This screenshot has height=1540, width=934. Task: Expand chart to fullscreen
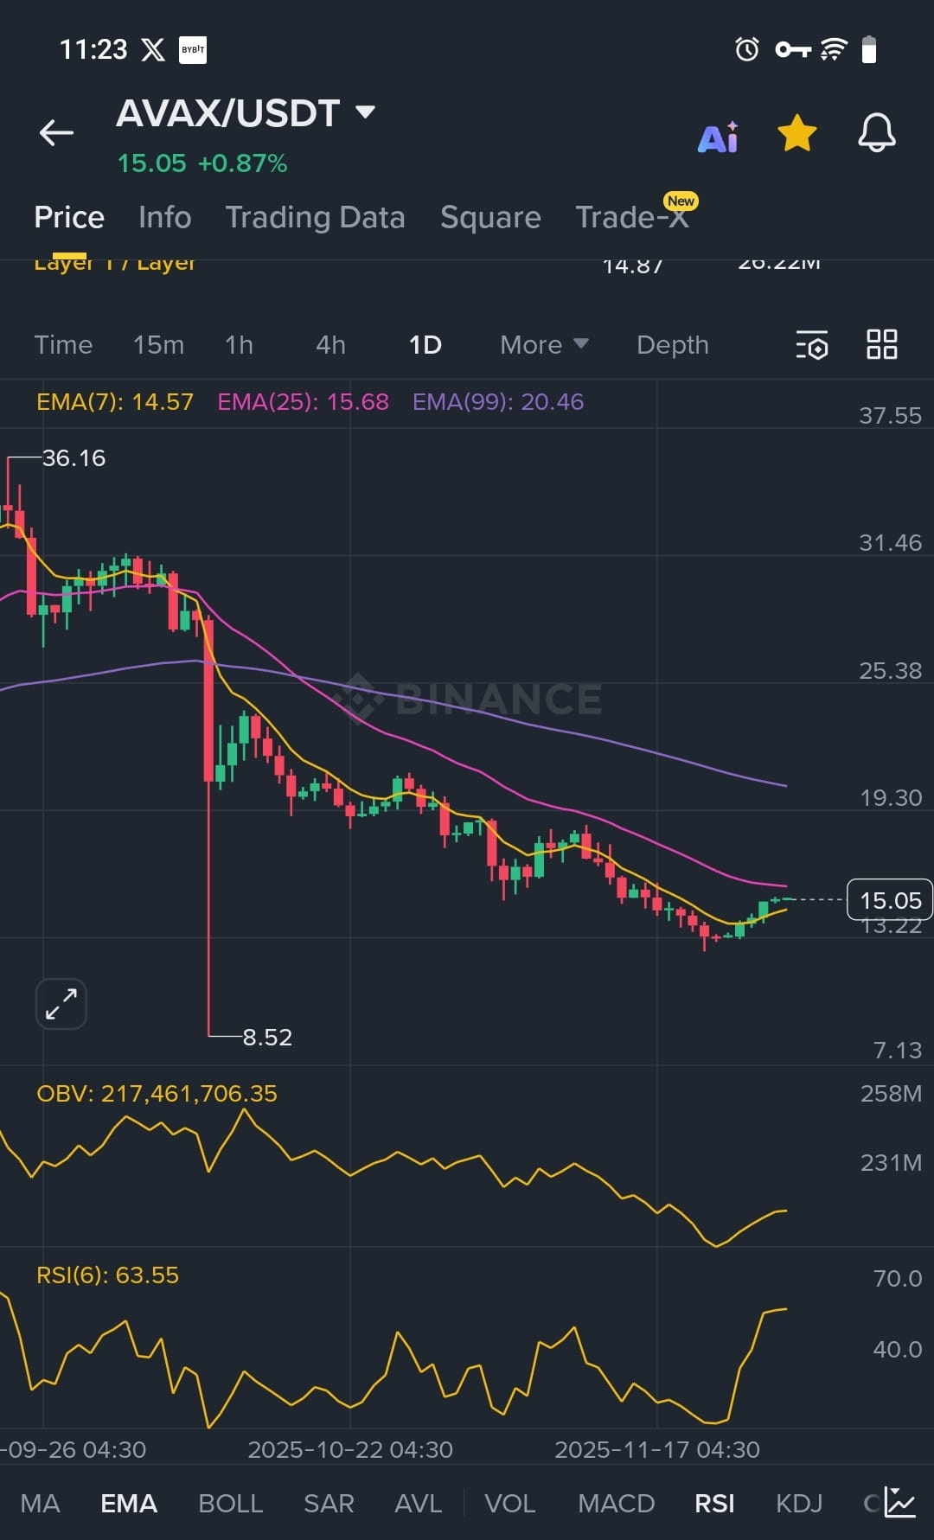pyautogui.click(x=61, y=1004)
